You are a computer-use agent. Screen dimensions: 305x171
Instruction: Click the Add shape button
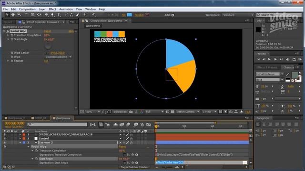173,15
